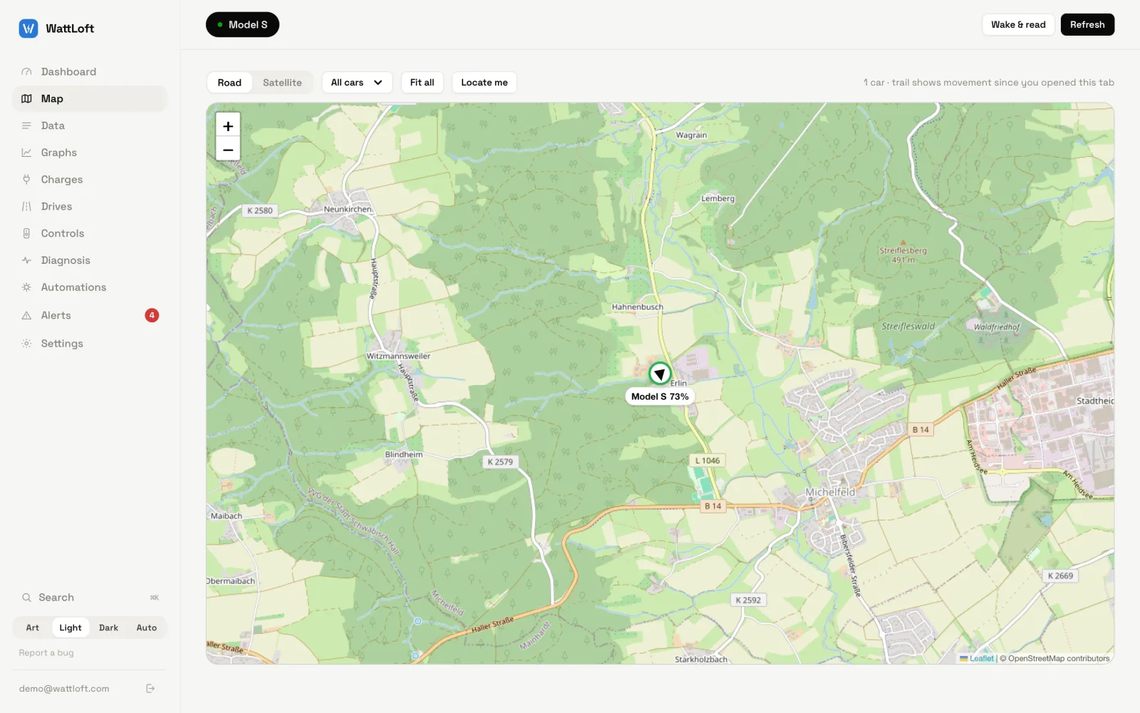Click the Model S car marker on the map
This screenshot has height=713, width=1140.
click(660, 374)
